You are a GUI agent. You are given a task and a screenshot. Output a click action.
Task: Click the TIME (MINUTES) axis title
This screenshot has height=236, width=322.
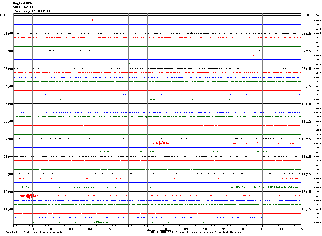click(x=160, y=232)
